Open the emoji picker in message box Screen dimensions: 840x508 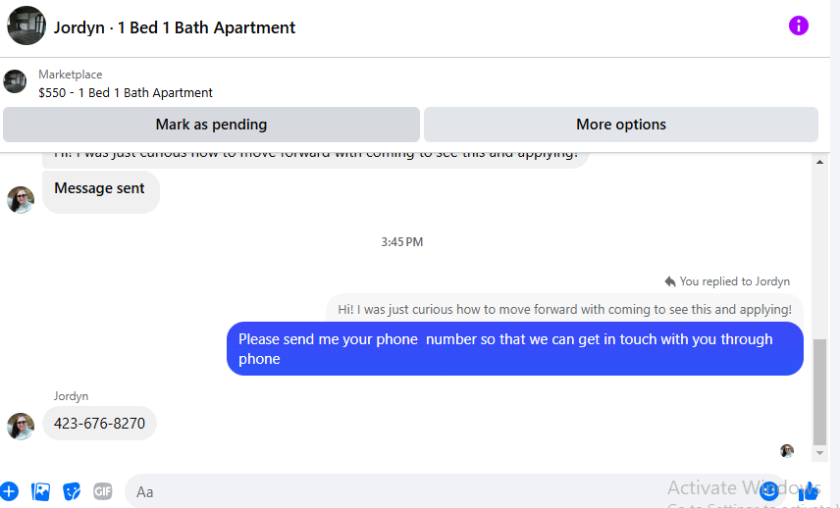click(x=769, y=491)
